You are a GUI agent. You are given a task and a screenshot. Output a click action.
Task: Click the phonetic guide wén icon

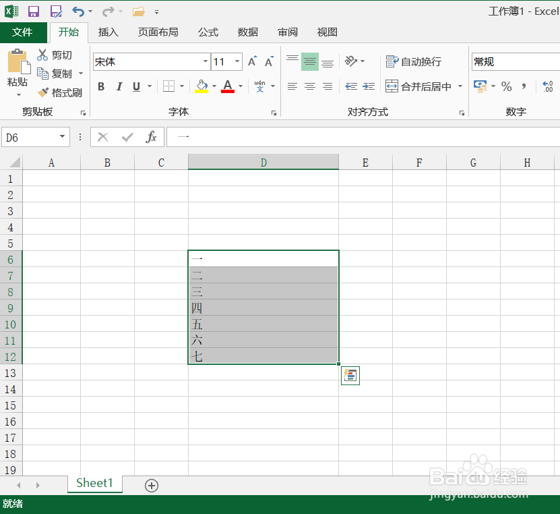tap(259, 86)
